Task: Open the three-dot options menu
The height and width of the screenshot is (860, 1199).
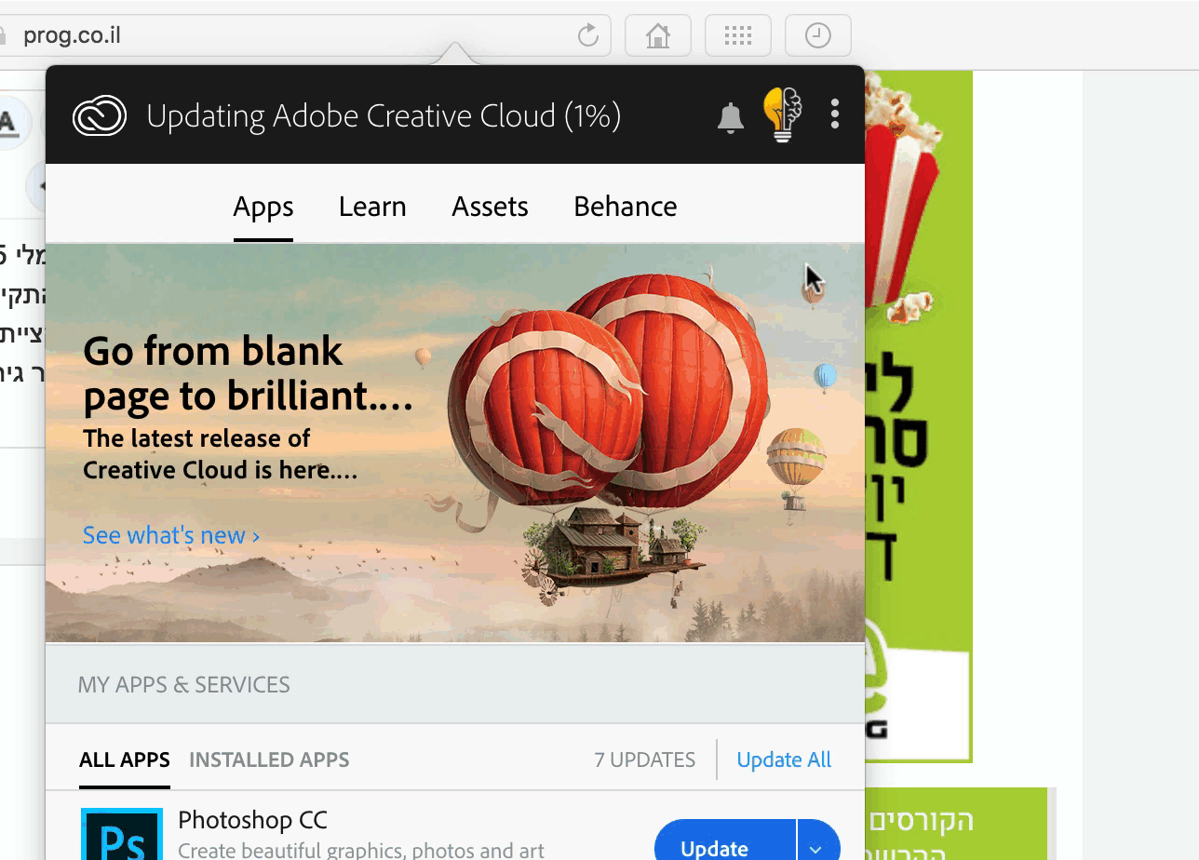Action: click(x=835, y=114)
